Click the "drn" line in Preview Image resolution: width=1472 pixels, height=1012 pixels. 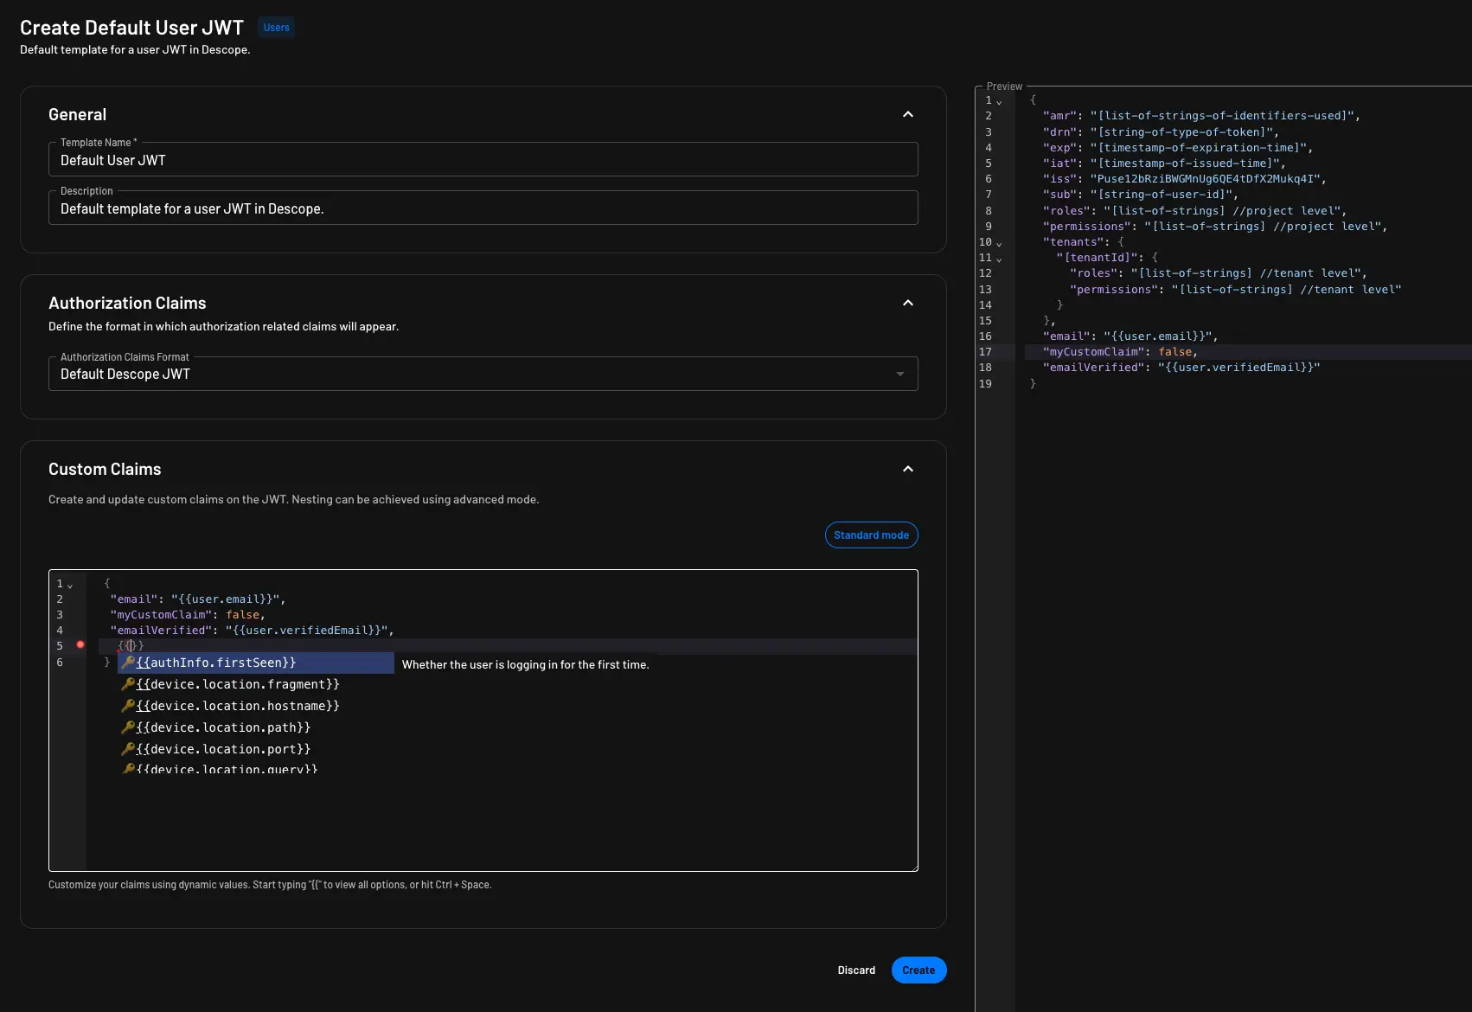click(x=1161, y=132)
